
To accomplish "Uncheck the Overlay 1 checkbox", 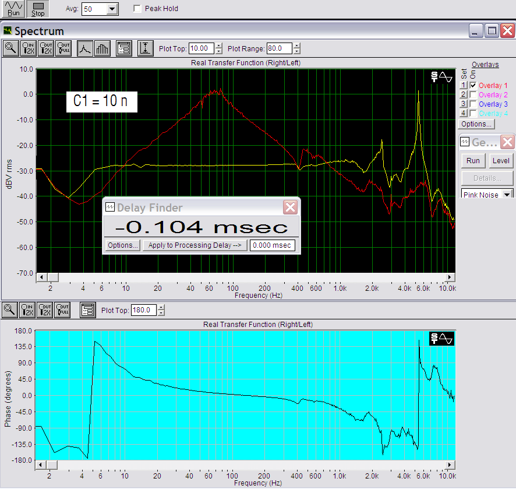I will pos(473,85).
